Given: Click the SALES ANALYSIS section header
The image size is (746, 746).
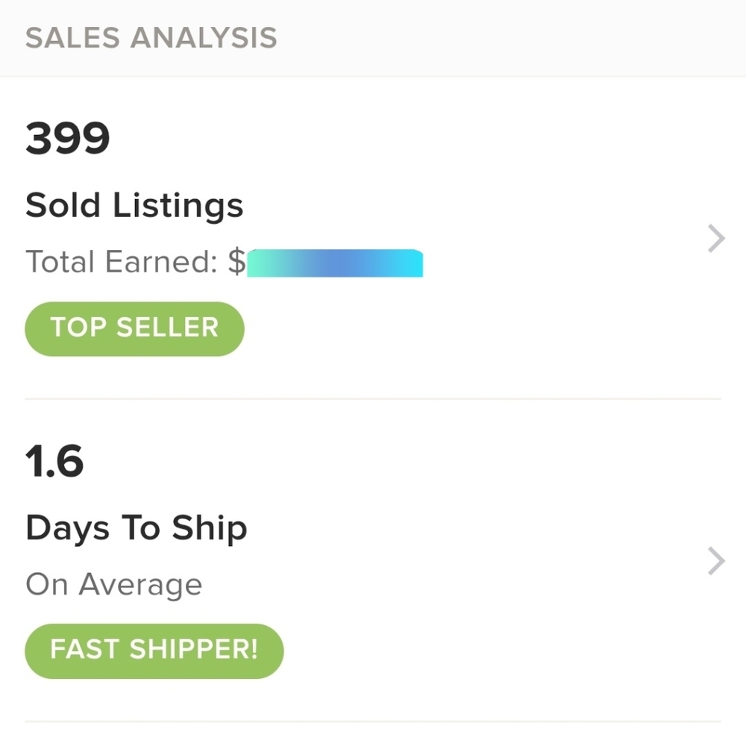Looking at the screenshot, I should pyautogui.click(x=151, y=38).
